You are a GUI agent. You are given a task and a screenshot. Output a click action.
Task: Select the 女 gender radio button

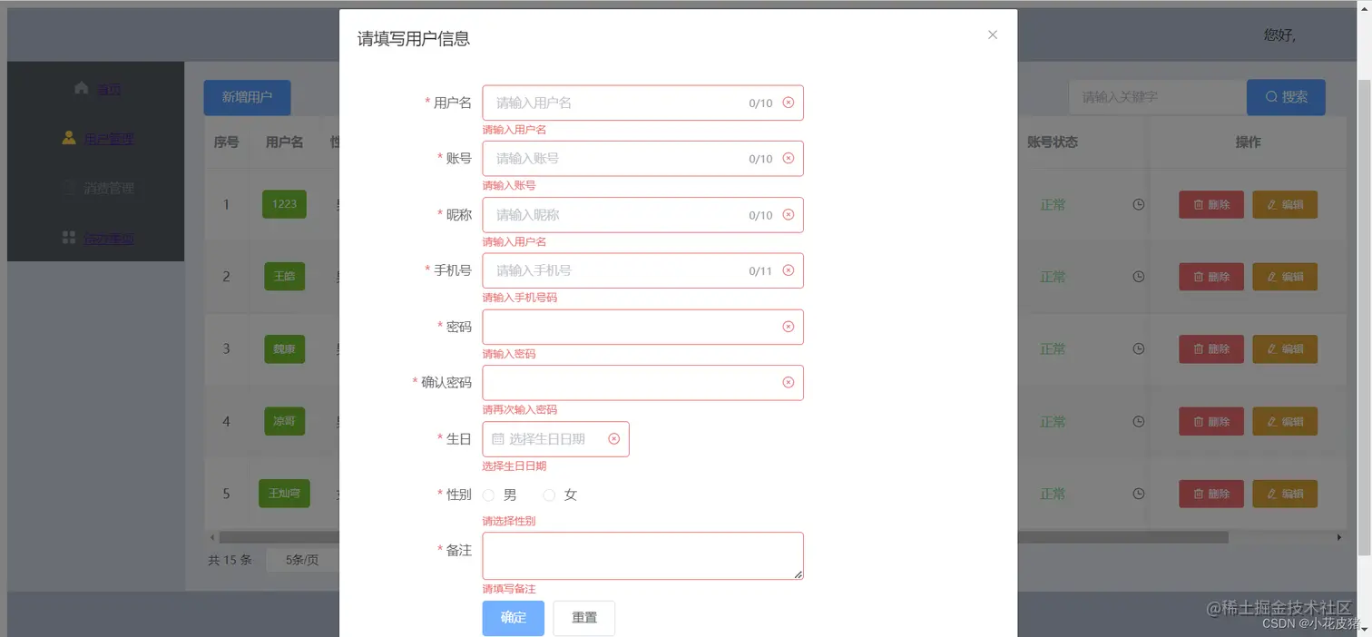point(549,495)
